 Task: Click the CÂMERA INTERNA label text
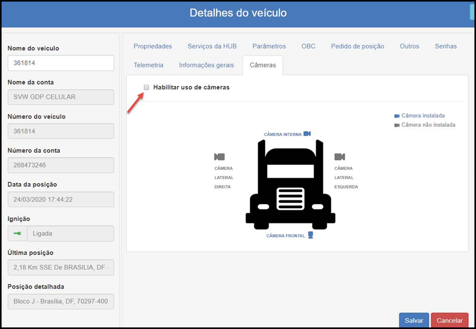tap(283, 134)
